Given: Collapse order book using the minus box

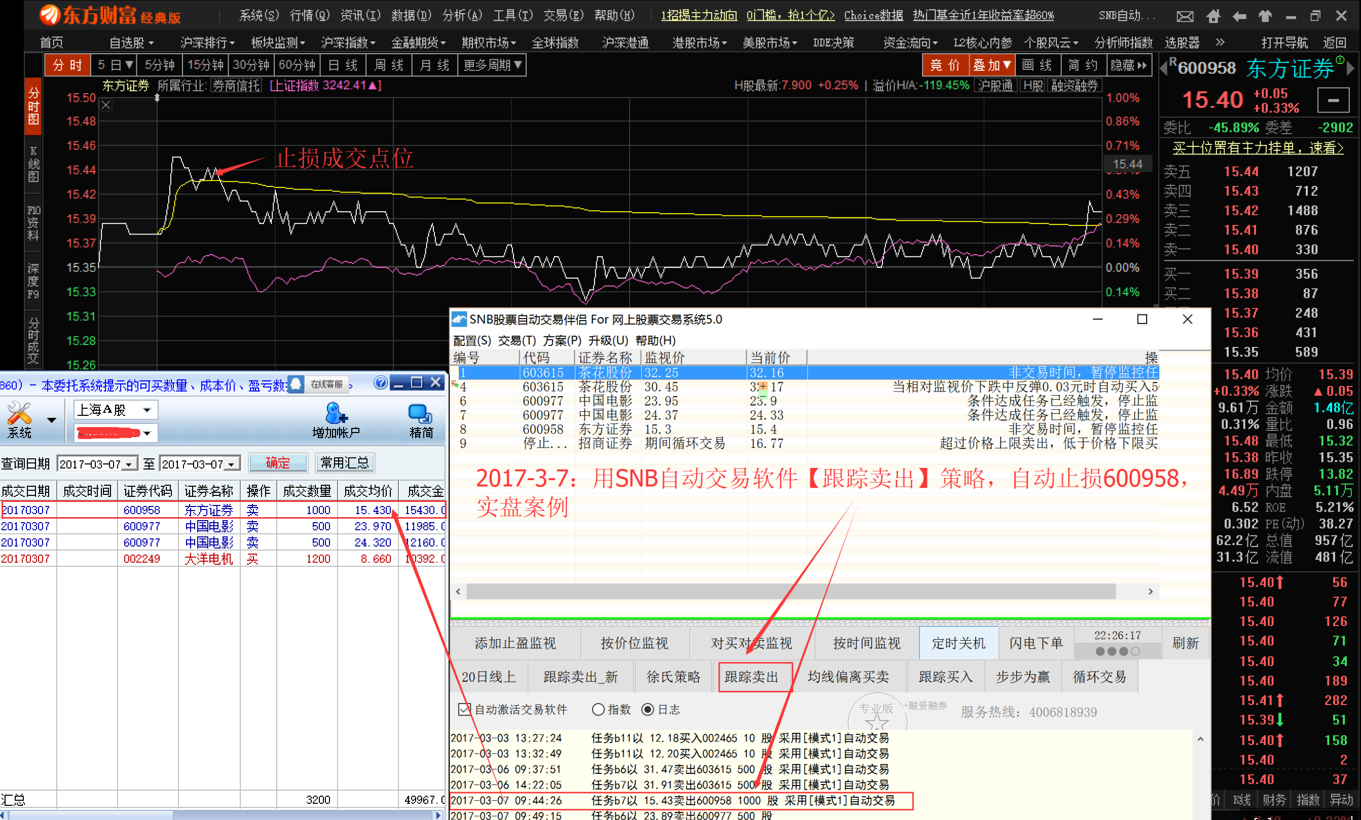Looking at the screenshot, I should (x=1333, y=100).
